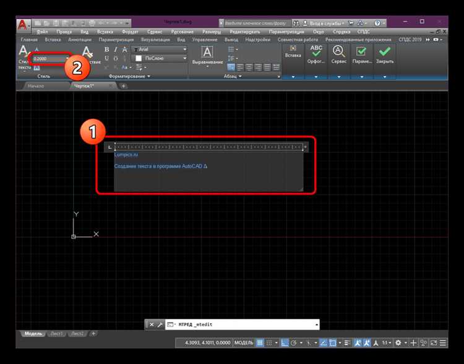Select center paragraph alignment
Viewport: 464px width, 364px height.
pyautogui.click(x=249, y=67)
